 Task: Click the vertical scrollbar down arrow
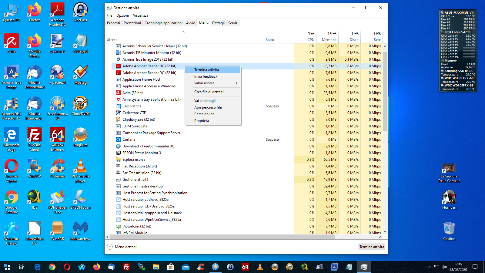pyautogui.click(x=385, y=232)
